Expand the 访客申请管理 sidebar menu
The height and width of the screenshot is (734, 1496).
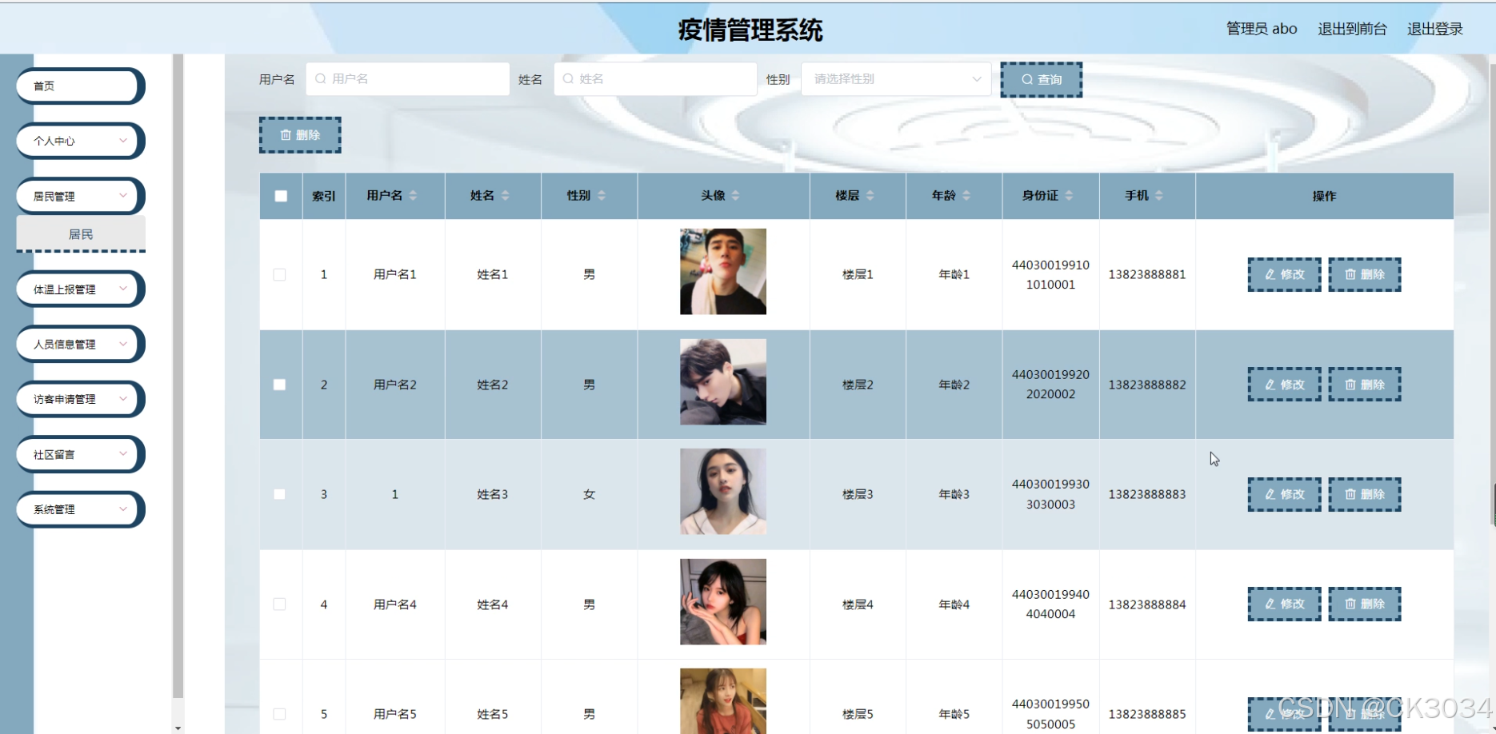80,399
